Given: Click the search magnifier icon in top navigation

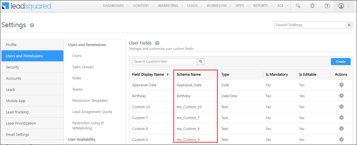Looking at the screenshot, I should coord(298,6).
